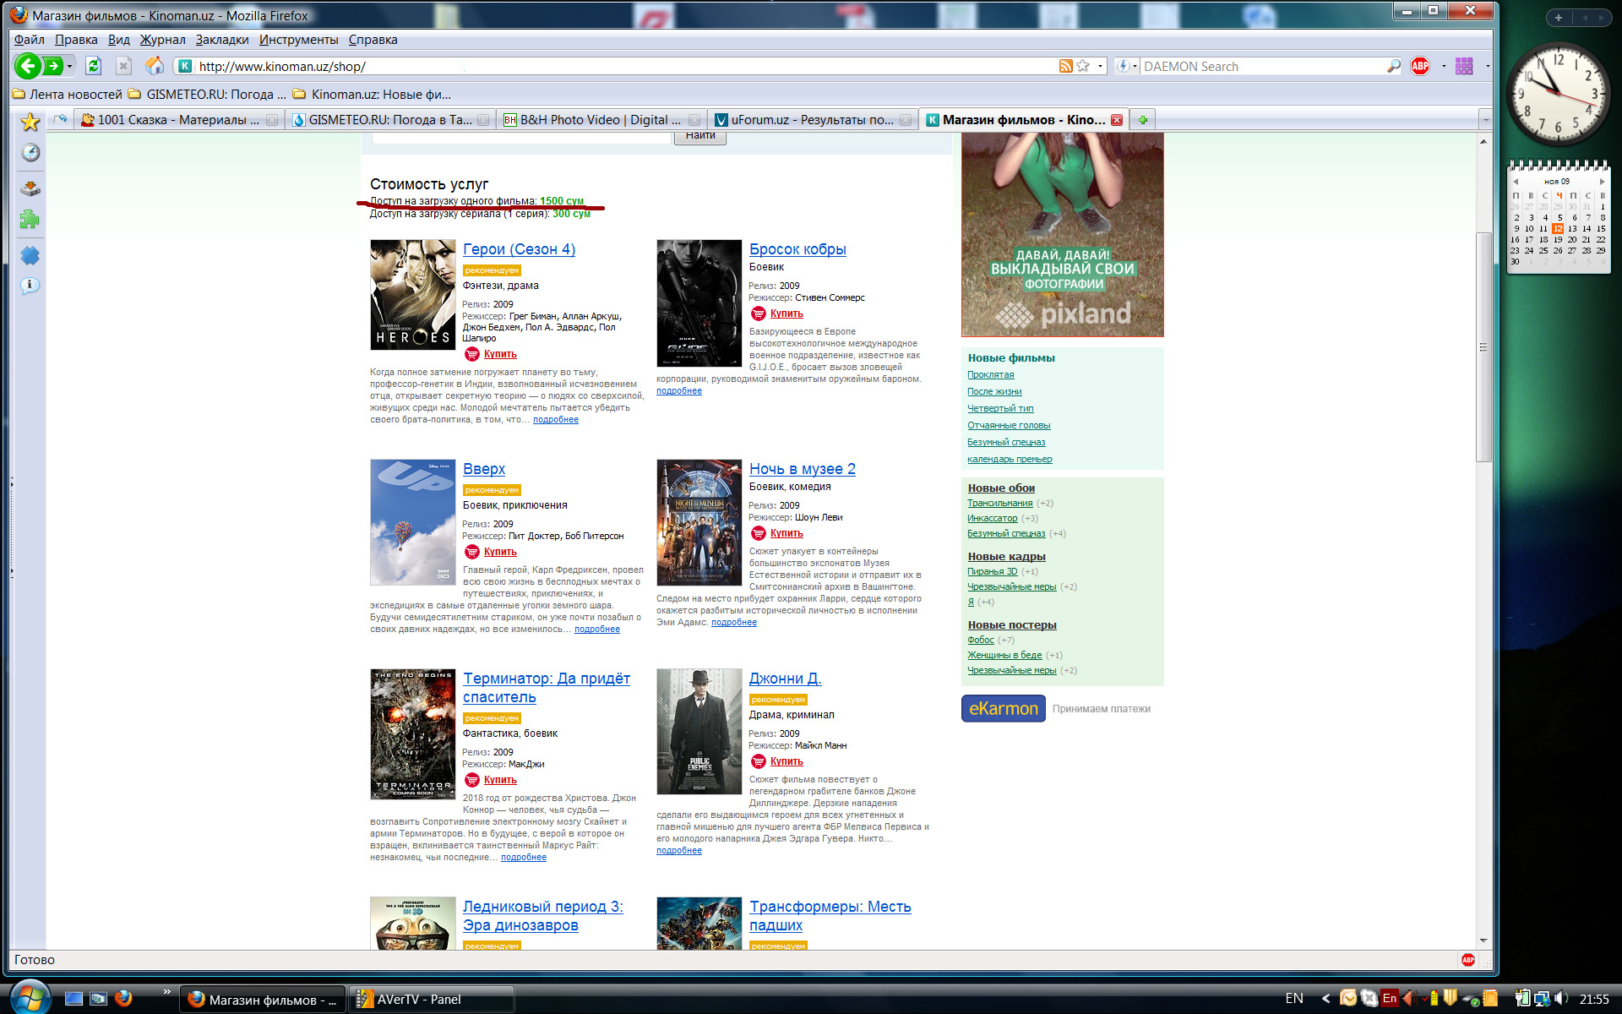Open the History clock sidebar icon

(x=30, y=153)
